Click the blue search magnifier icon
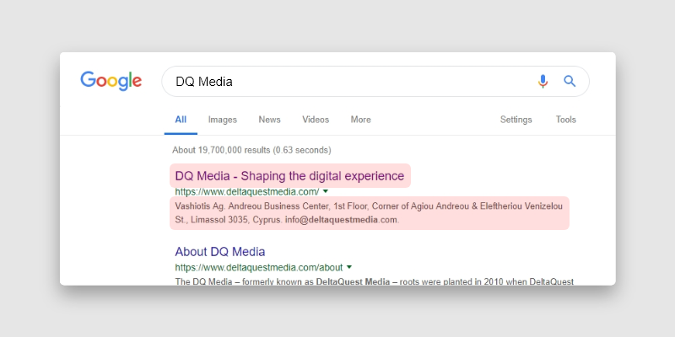Image resolution: width=675 pixels, height=337 pixels. pyautogui.click(x=570, y=81)
